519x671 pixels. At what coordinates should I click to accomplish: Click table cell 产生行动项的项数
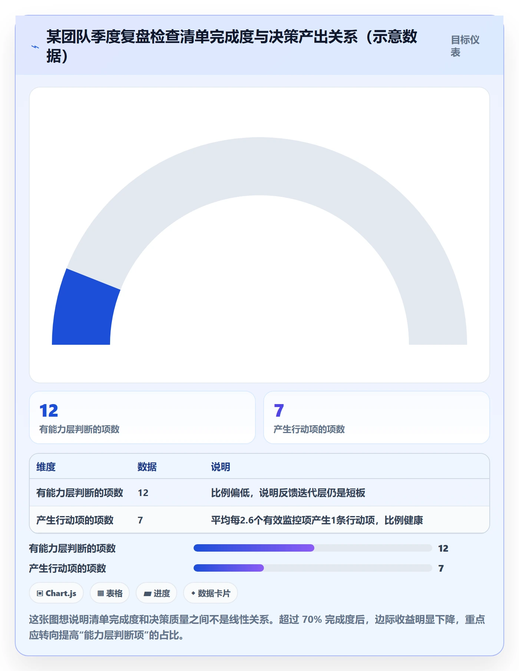tap(75, 520)
